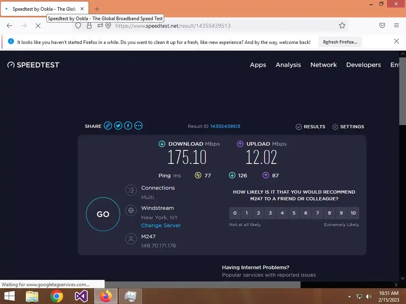
Task: Copy share link icon
Action: click(x=108, y=126)
